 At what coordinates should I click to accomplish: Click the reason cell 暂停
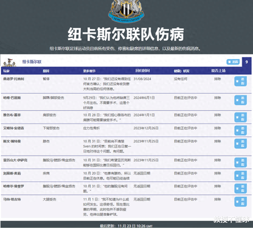point(46,79)
